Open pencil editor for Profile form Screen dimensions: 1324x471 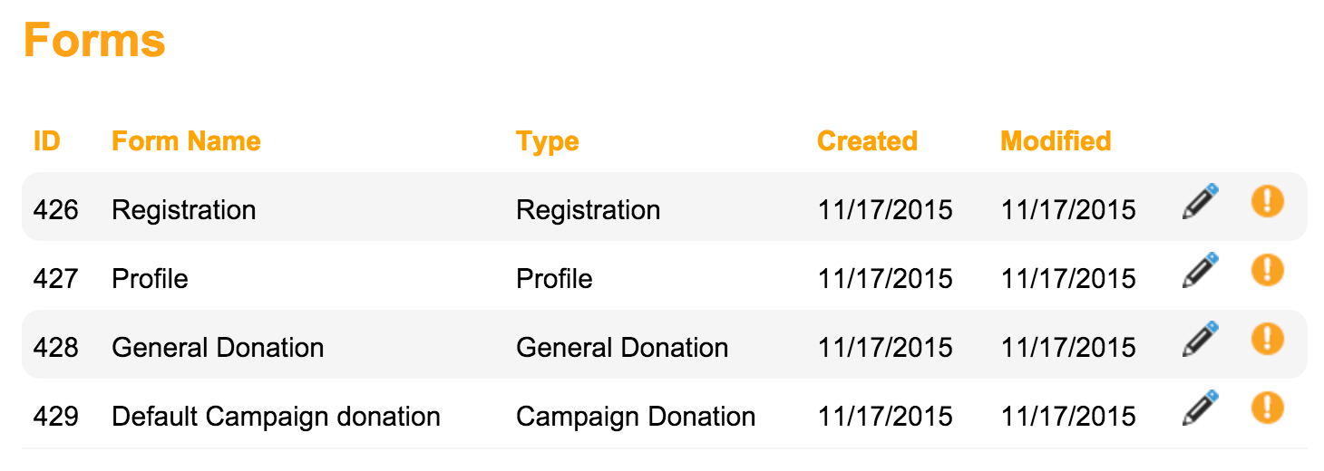[x=1200, y=271]
